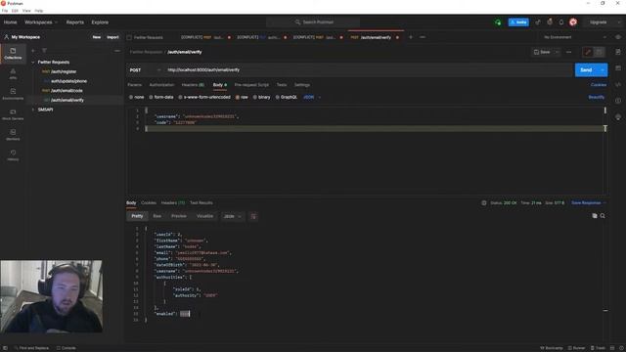Collapse the Twitter Requests collection
626x352 pixels.
(33, 63)
